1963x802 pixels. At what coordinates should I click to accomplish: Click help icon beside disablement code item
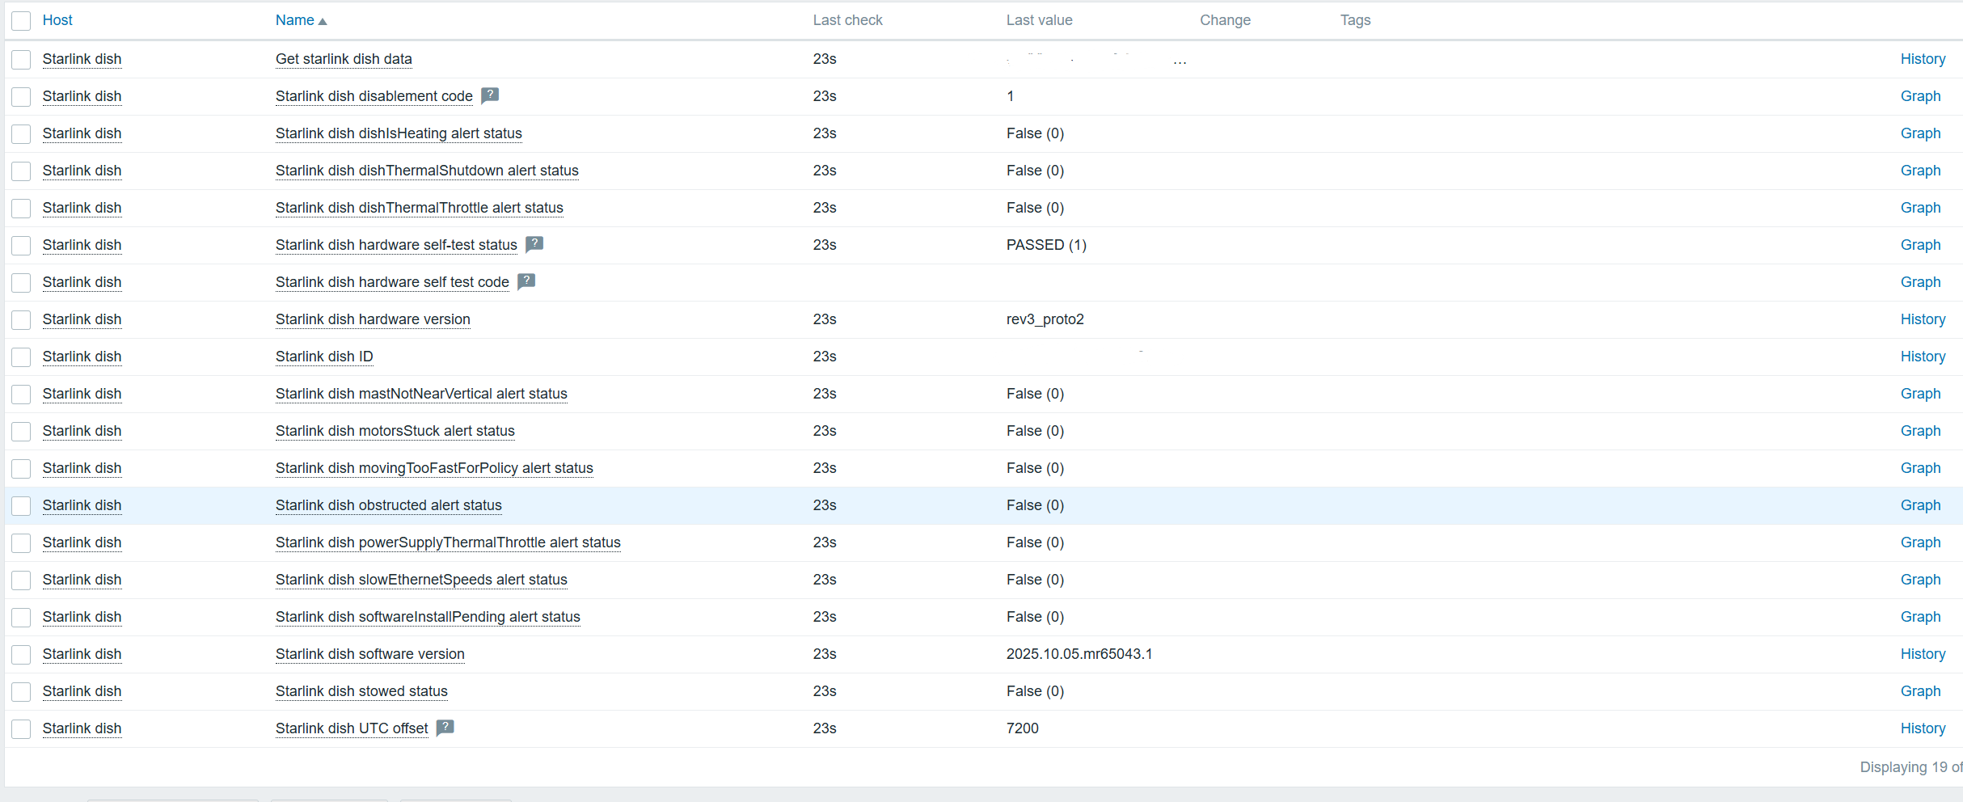(x=490, y=95)
